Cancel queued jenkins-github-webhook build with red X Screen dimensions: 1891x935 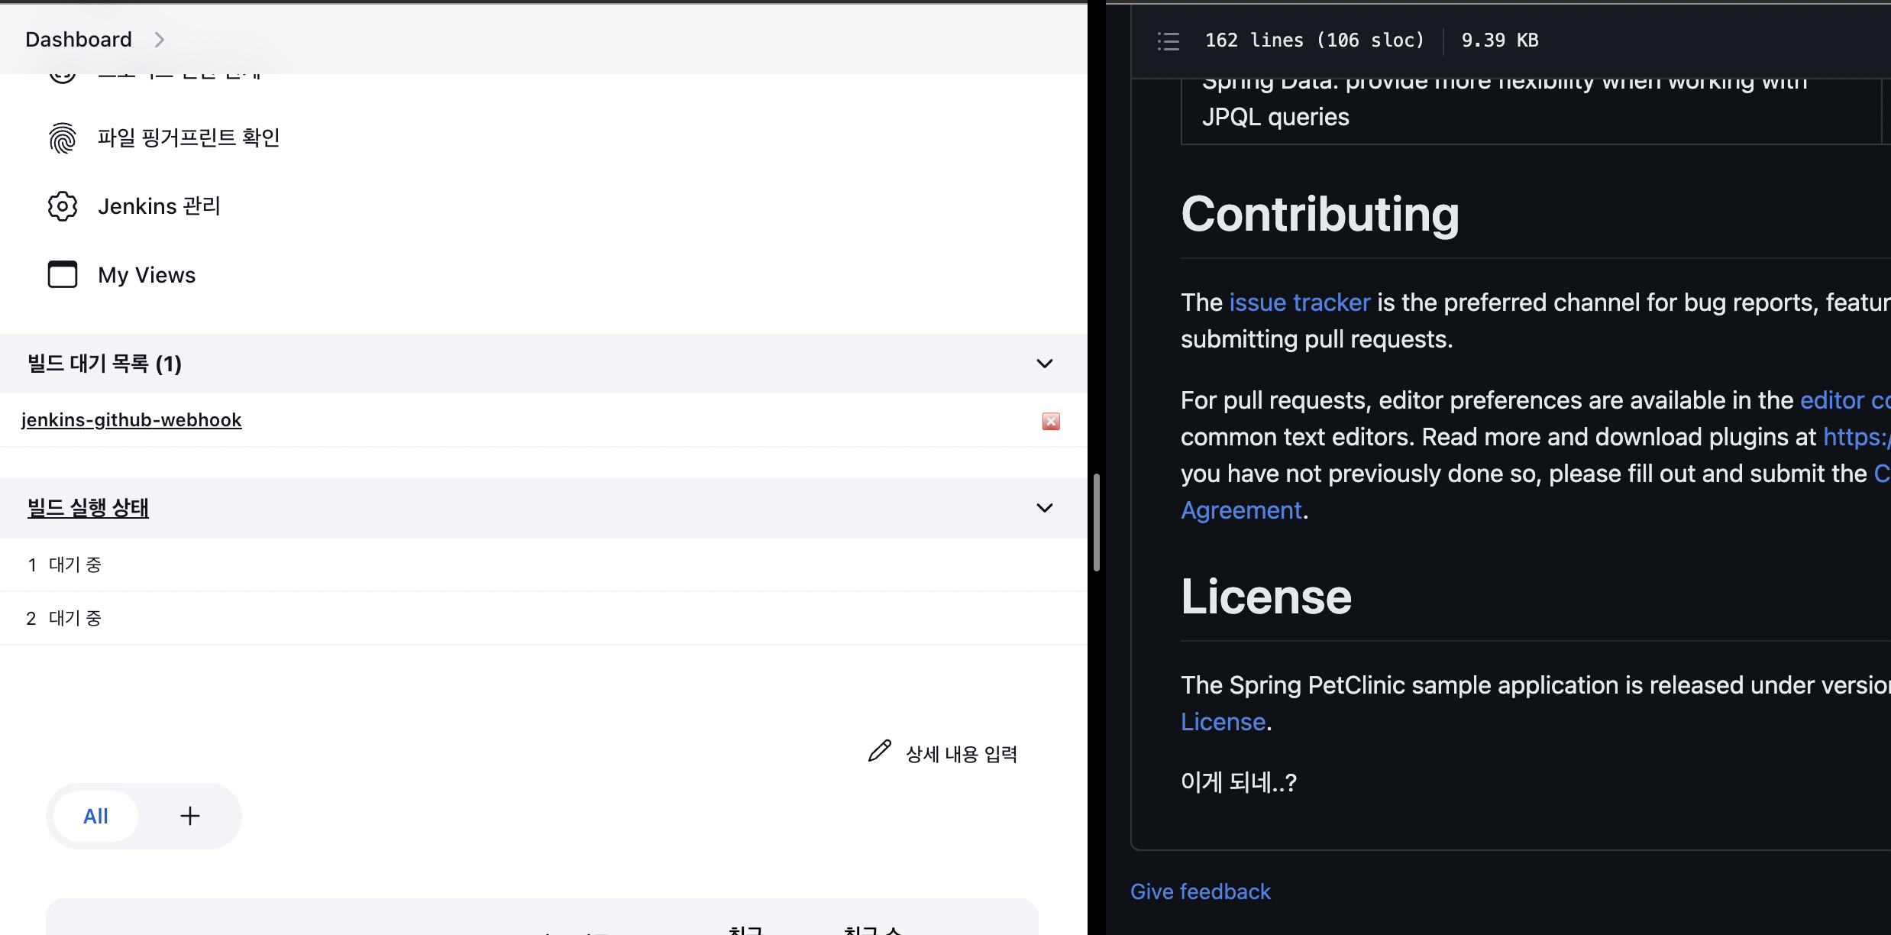(1051, 421)
